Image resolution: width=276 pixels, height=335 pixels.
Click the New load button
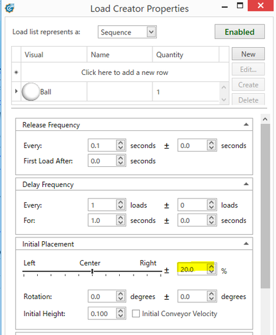pos(248,54)
